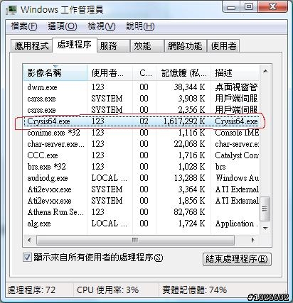Switch to the 應用程式 tab
The image size is (293, 303).
(31, 45)
